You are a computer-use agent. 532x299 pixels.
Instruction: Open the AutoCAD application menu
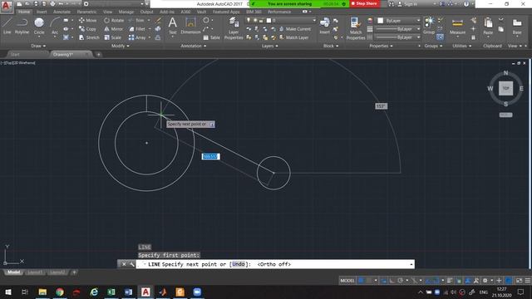[x=7, y=7]
